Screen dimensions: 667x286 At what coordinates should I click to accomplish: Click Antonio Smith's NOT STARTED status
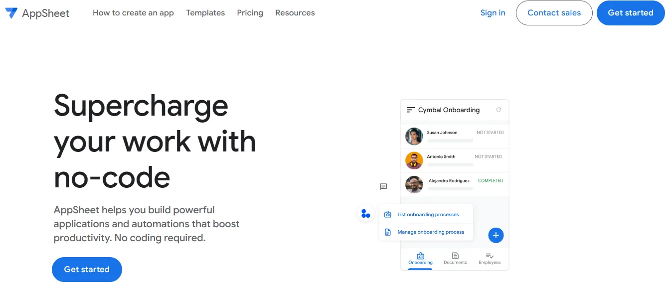pos(489,156)
